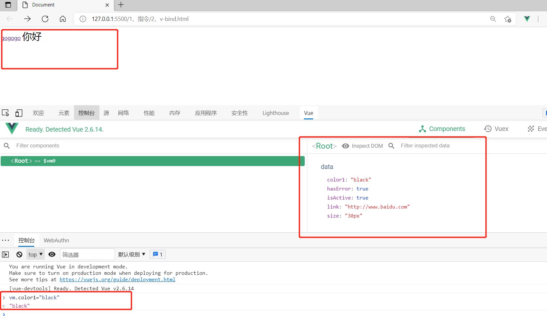Switch to the 安全性 tab
The height and width of the screenshot is (316, 547).
[240, 113]
